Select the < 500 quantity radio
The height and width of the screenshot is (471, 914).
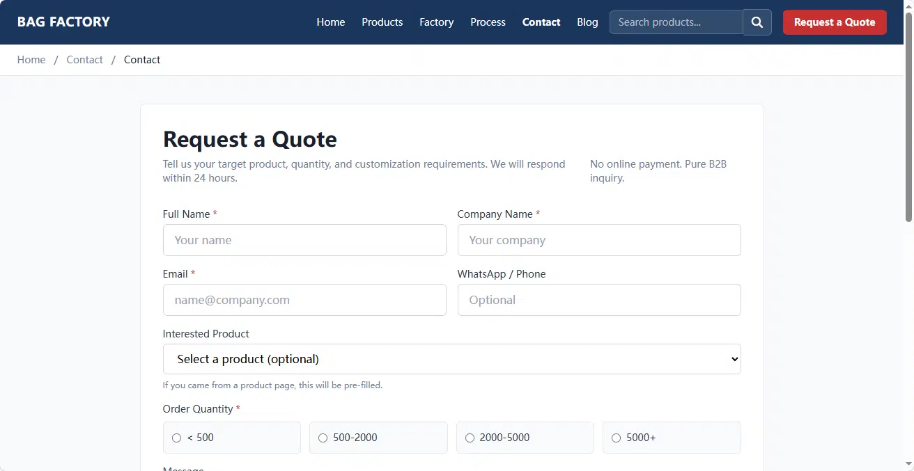pyautogui.click(x=232, y=438)
